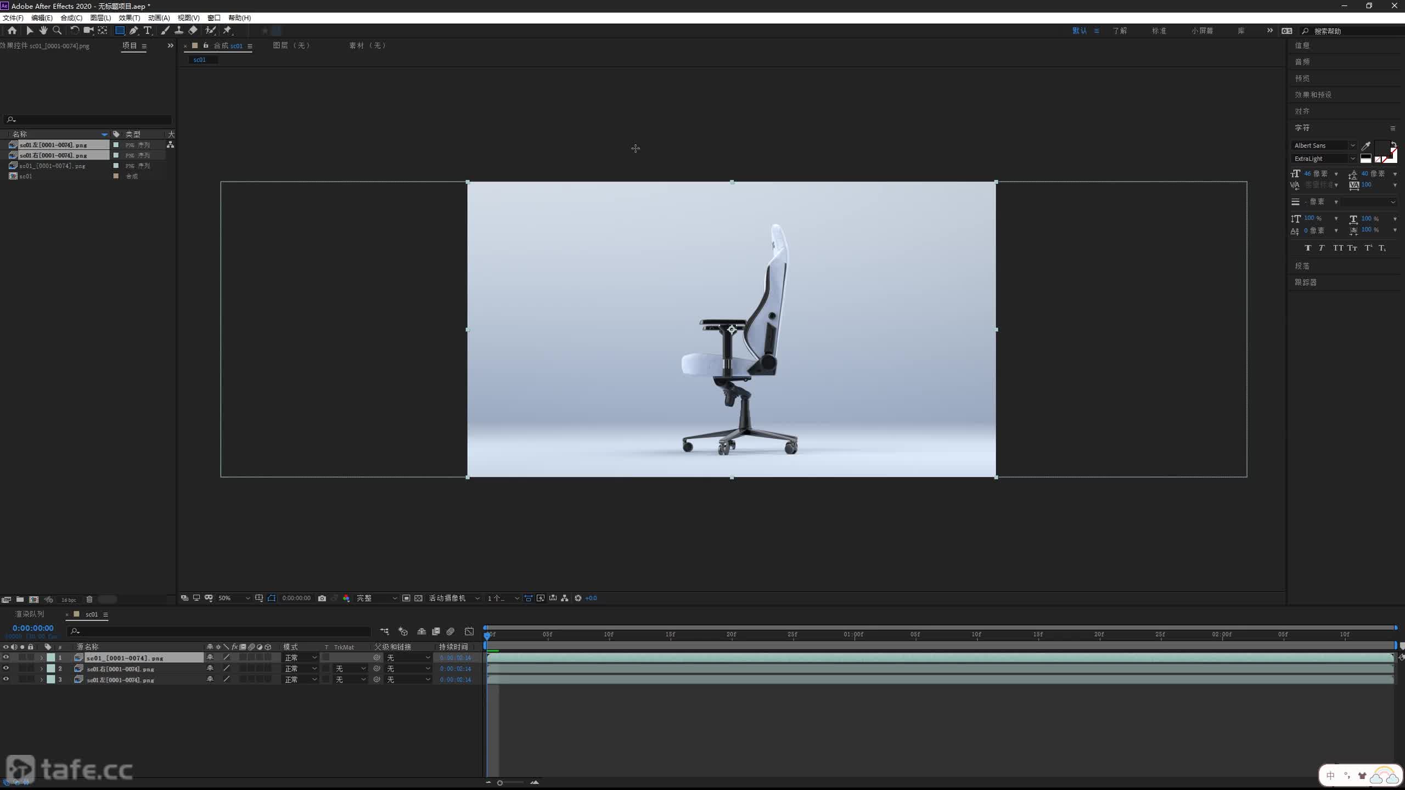Select the Brush tool

165,31
